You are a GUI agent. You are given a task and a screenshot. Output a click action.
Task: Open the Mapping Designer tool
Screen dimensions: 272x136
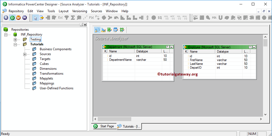pos(122,30)
